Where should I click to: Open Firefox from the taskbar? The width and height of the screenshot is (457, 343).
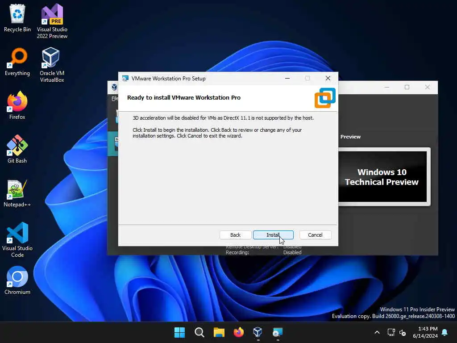(238, 332)
